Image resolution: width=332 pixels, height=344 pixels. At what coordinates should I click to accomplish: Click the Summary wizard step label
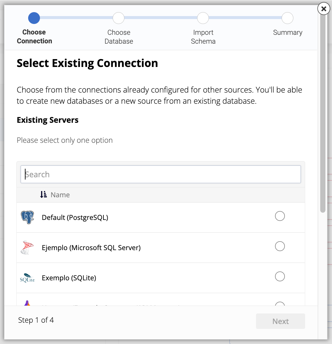point(287,32)
